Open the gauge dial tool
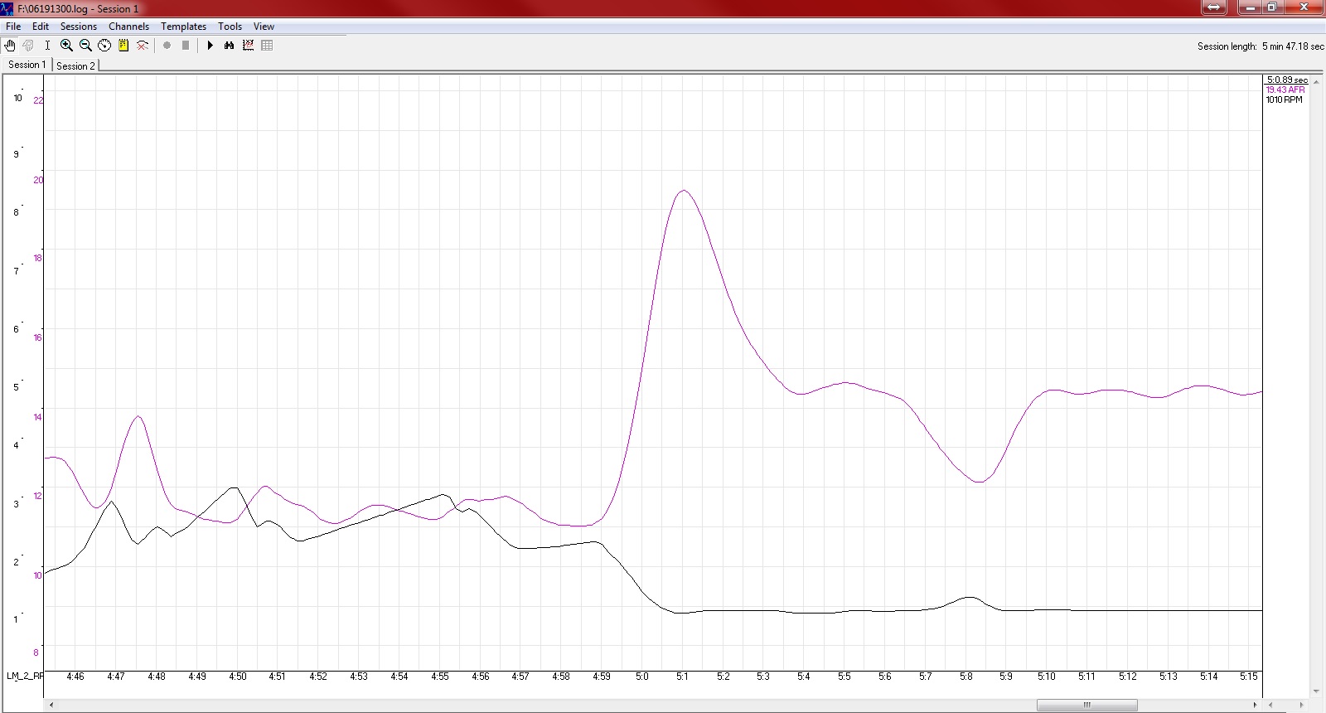Viewport: 1326px width, 713px height. pyautogui.click(x=104, y=46)
